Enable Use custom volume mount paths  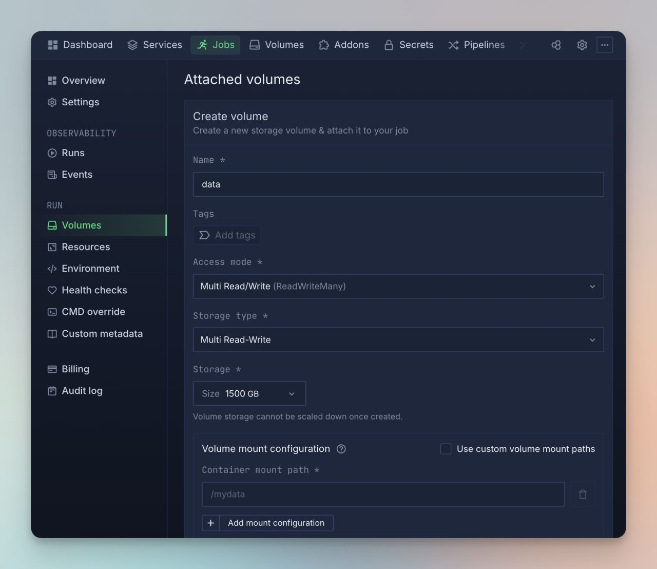(446, 449)
